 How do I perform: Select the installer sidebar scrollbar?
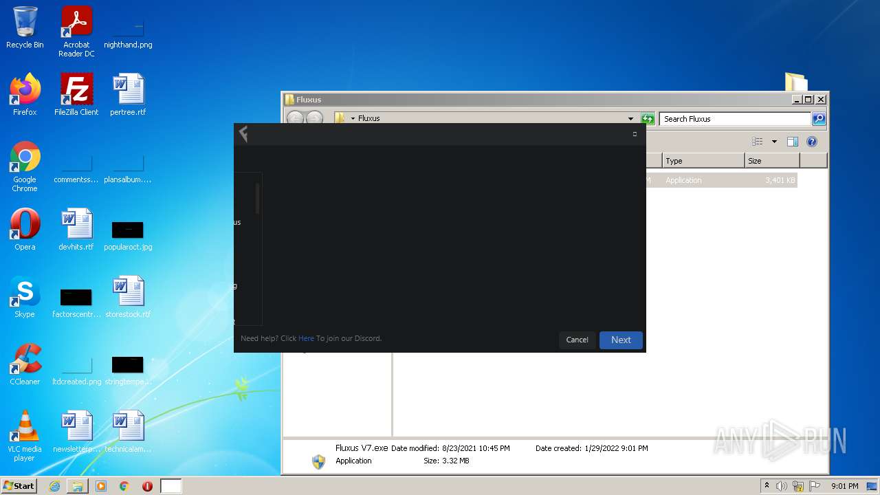pyautogui.click(x=258, y=198)
